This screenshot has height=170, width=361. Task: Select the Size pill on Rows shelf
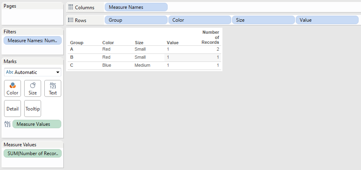point(263,20)
